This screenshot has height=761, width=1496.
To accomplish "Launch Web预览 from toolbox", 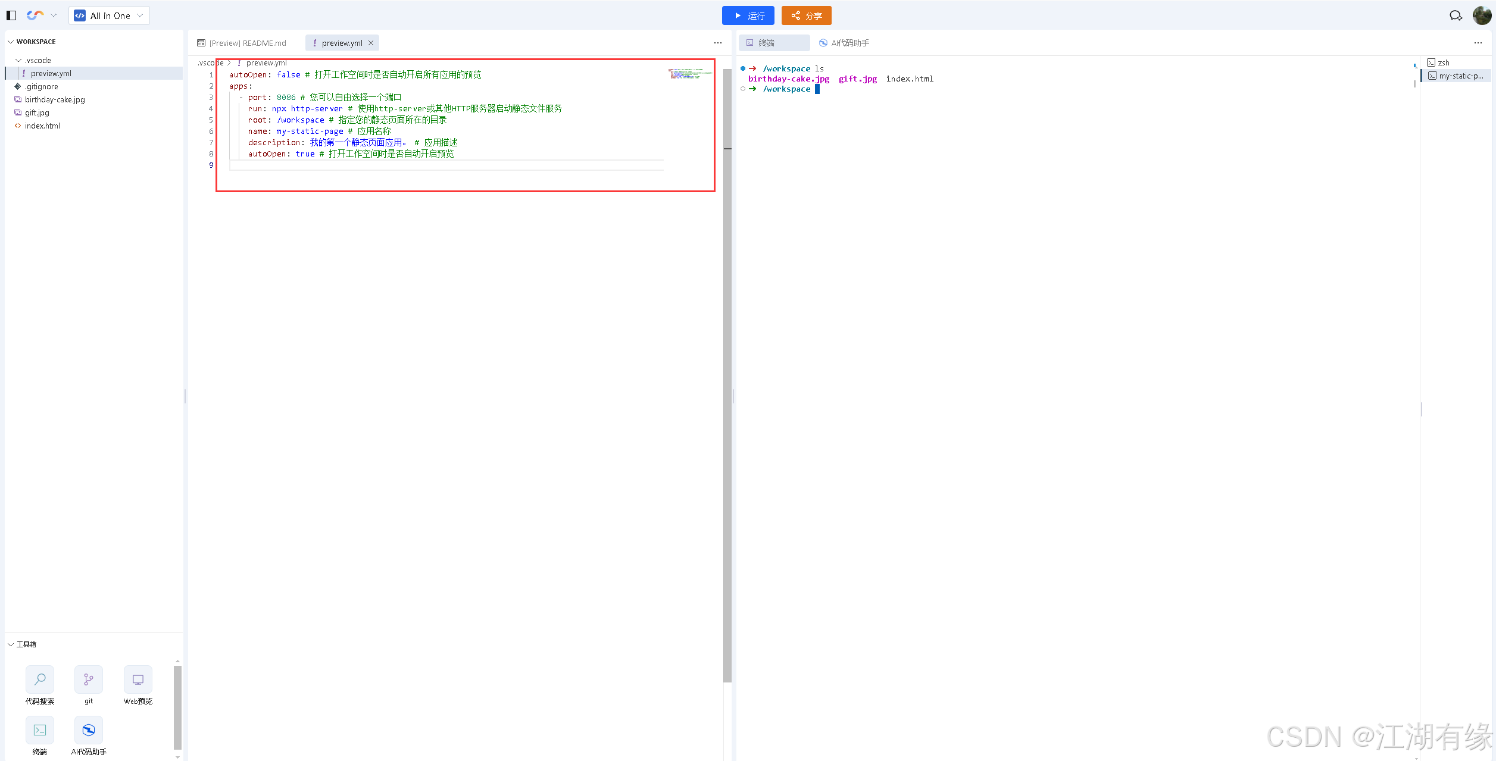I will coord(138,679).
